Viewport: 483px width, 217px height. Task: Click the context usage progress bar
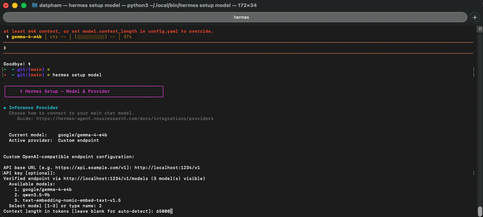91,37
